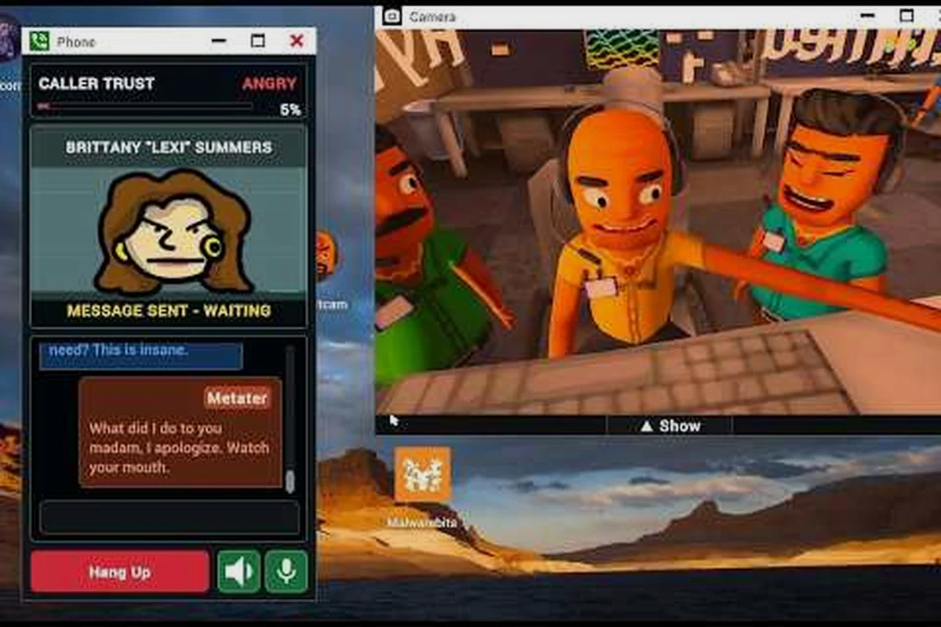Maximize the Phone window
Image resolution: width=941 pixels, height=627 pixels.
pos(257,41)
